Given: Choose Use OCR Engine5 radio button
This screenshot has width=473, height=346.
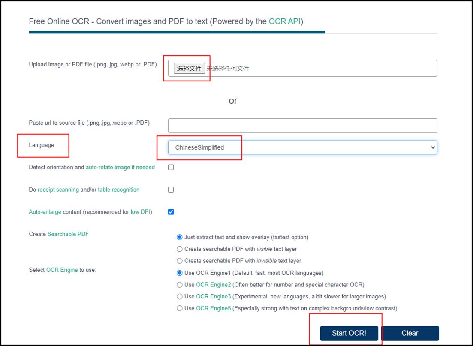Looking at the screenshot, I should click(180, 308).
